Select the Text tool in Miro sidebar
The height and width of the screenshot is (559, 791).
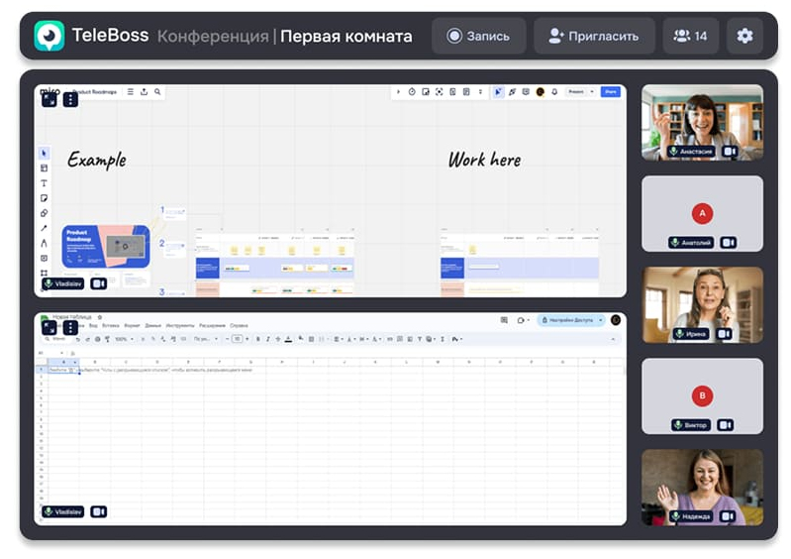(44, 183)
